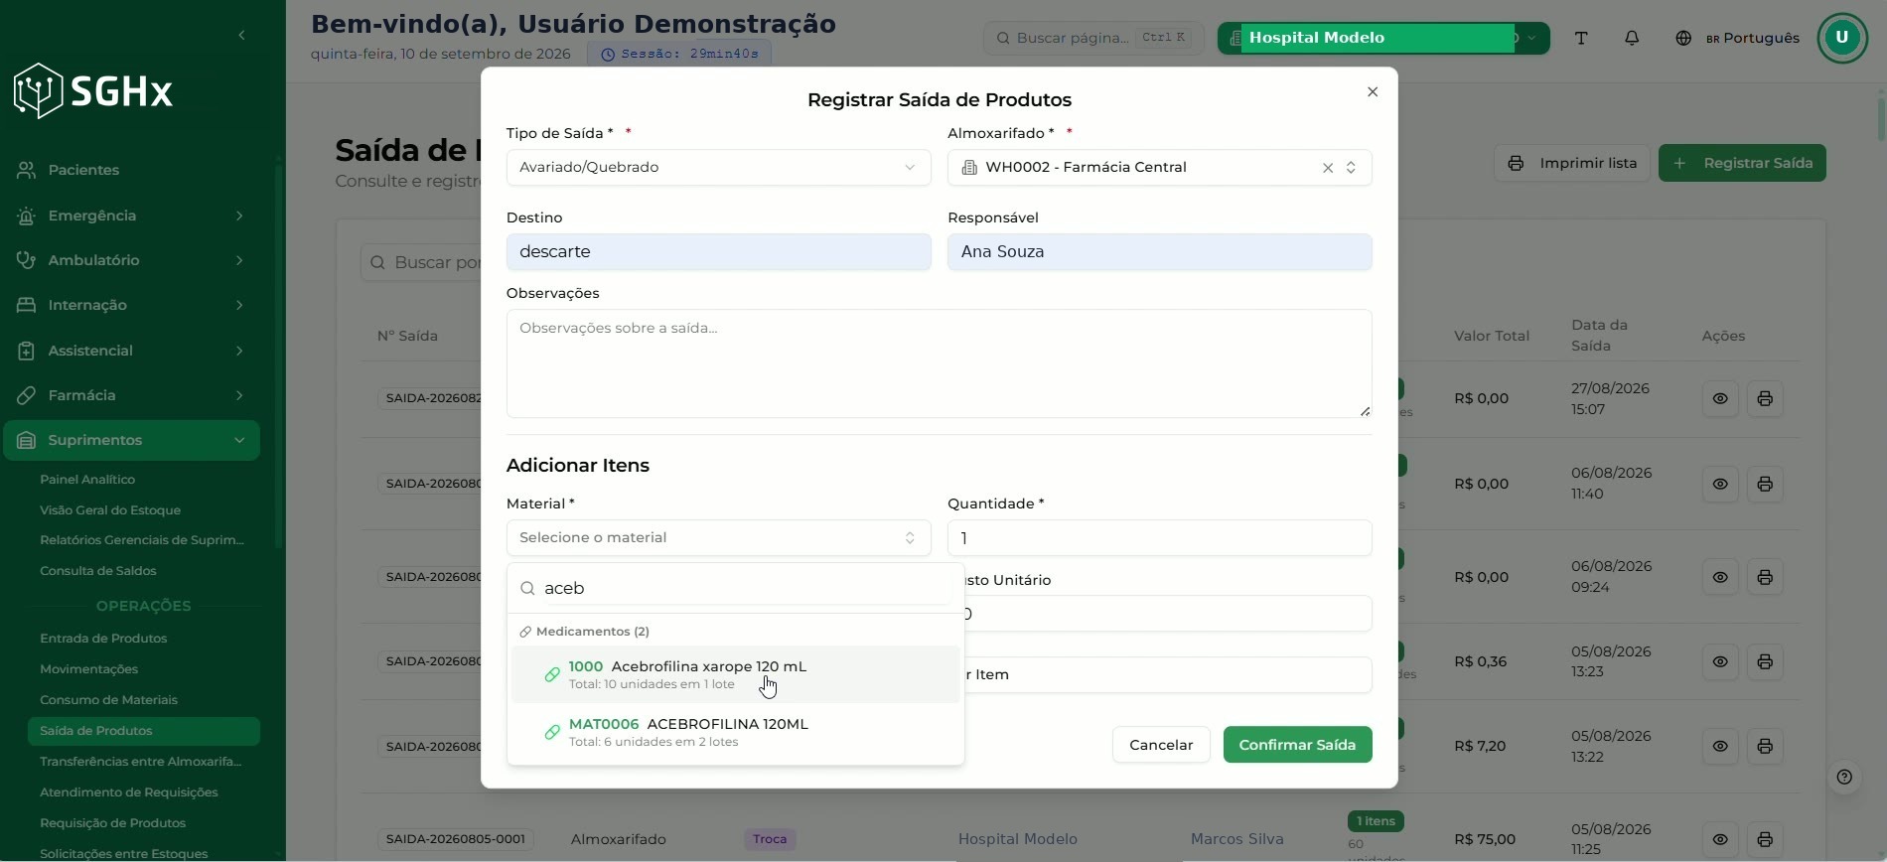The height and width of the screenshot is (862, 1887).
Task: View details of the 05/08/2026 13:23 exit
Action: click(x=1720, y=661)
